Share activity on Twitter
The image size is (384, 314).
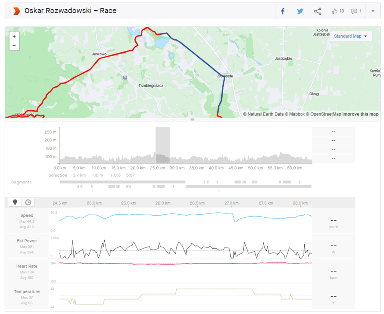(x=300, y=11)
